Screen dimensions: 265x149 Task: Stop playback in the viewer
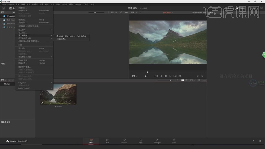166,76
